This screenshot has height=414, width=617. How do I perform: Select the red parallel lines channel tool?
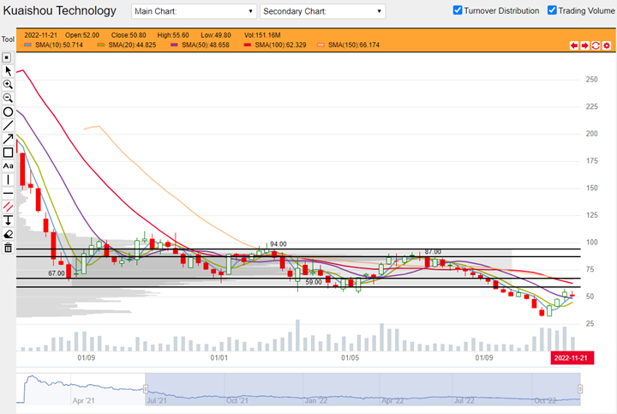[x=8, y=207]
